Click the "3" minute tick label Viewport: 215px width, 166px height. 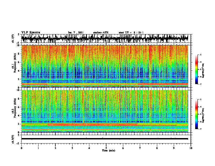pos(72,148)
